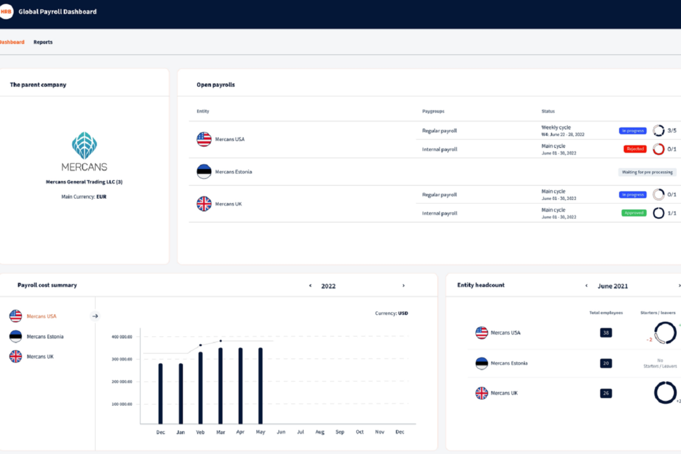Click Mercans USA starters/leavers donut chart
Viewport: 681px width, 454px height.
click(665, 333)
